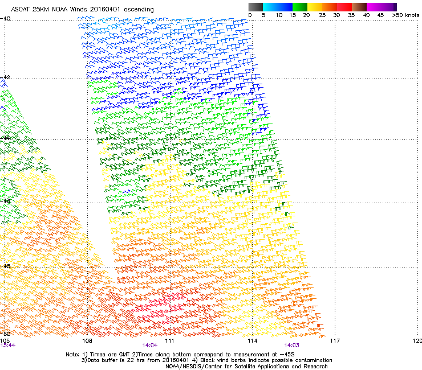Click the purple '15:44' swath time label

pyautogui.click(x=8, y=346)
